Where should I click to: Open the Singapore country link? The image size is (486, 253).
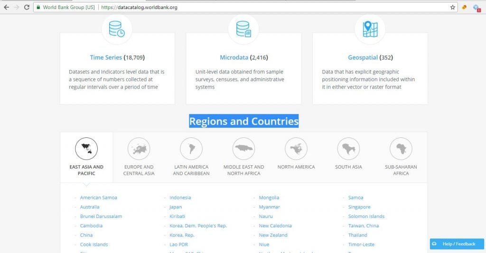(x=359, y=207)
